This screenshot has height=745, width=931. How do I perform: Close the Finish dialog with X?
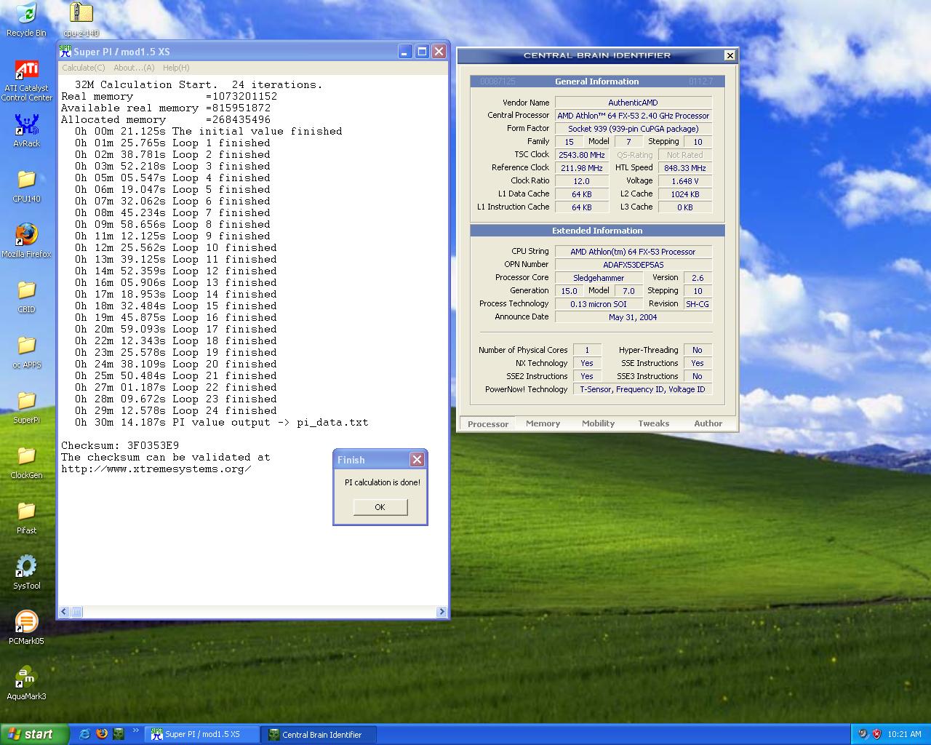click(x=417, y=459)
